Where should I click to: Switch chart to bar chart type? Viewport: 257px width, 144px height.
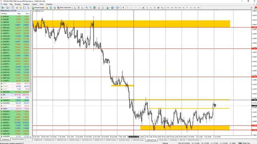[75, 8]
